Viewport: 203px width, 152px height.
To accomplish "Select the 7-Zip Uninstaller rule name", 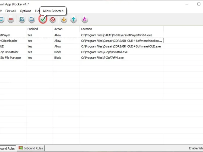I will point(9,52).
